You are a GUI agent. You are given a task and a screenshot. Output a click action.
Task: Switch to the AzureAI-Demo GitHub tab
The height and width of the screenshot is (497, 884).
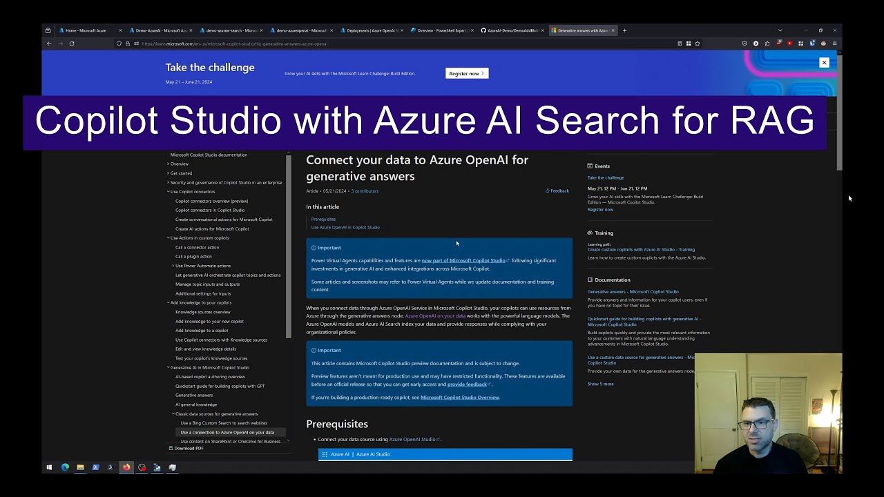[512, 30]
